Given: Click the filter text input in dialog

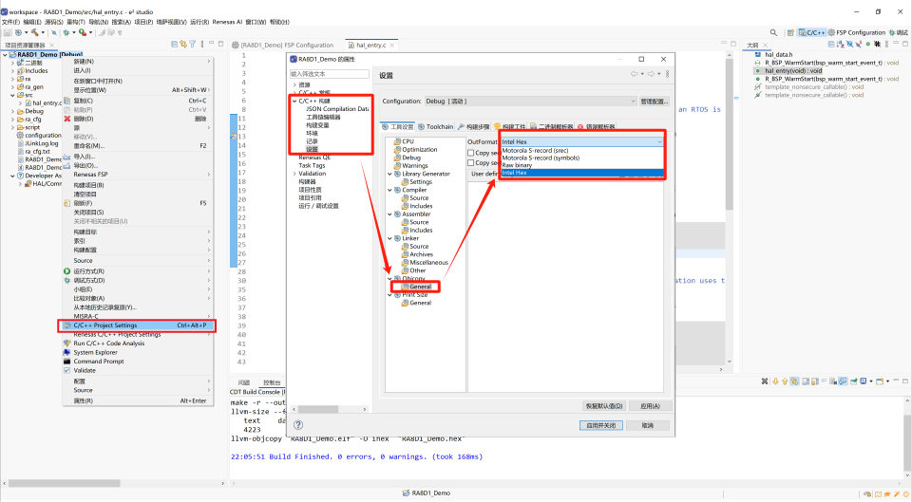Looking at the screenshot, I should [x=330, y=74].
